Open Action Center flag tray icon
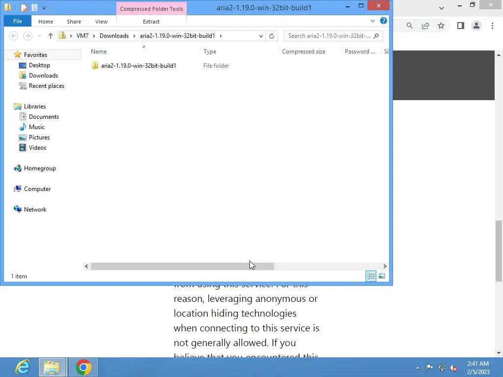This screenshot has height=377, width=503. click(429, 367)
